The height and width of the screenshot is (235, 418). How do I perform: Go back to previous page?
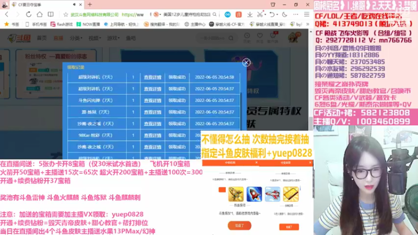(7, 15)
